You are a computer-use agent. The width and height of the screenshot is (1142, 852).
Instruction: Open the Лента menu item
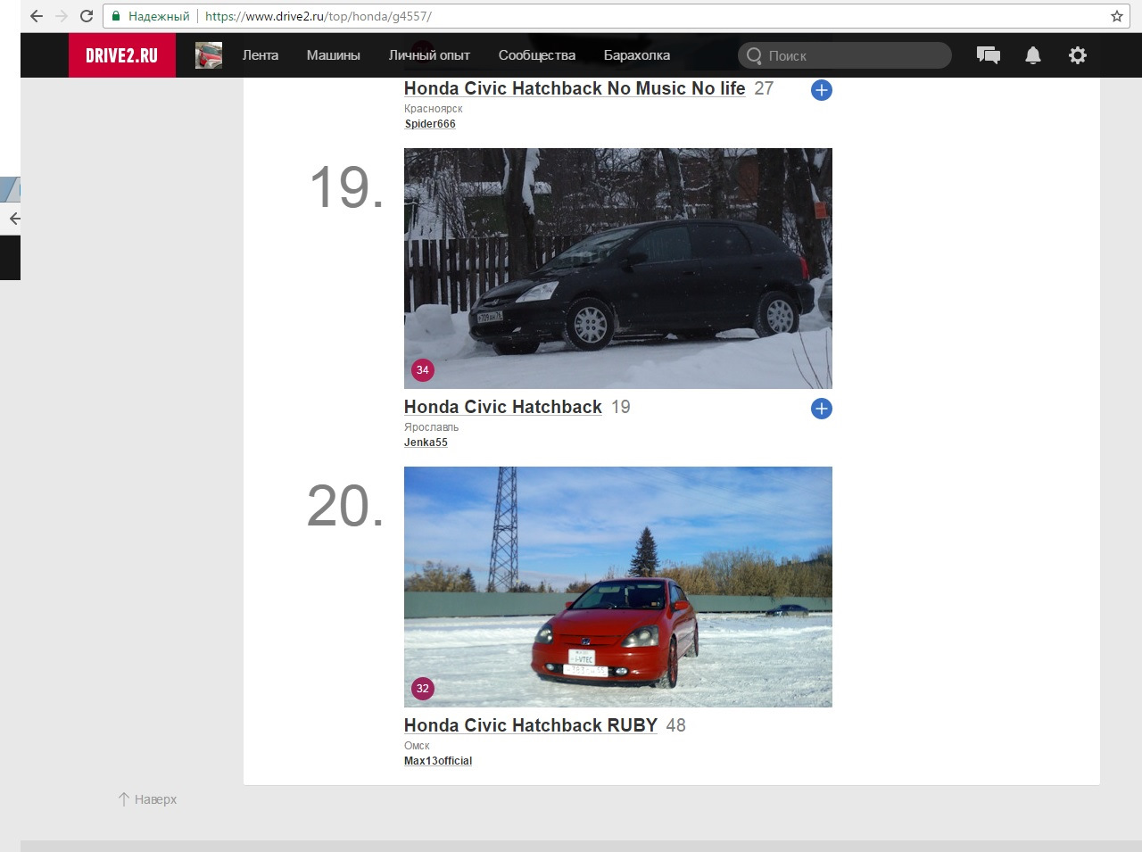coord(261,55)
